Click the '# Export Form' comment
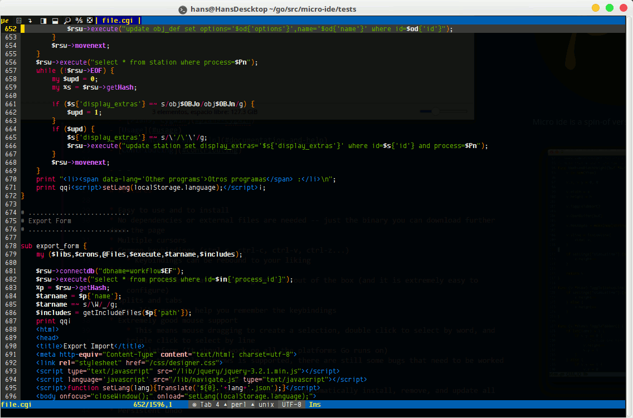 pyautogui.click(x=46, y=221)
